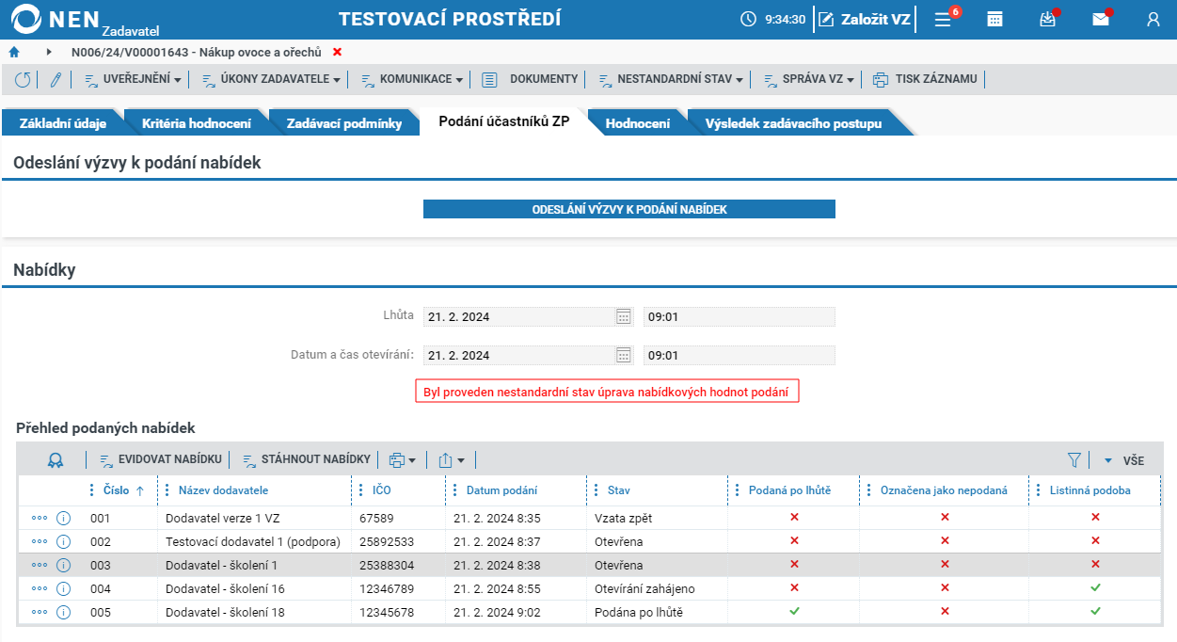Click the home icon in breadcrumb
The width and height of the screenshot is (1177, 642).
[x=14, y=52]
